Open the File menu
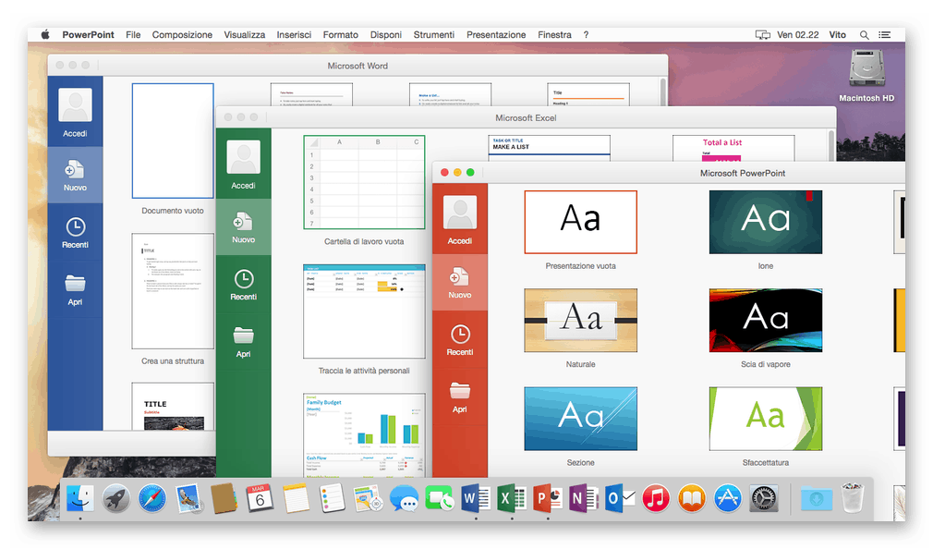The width and height of the screenshot is (933, 549). [133, 35]
